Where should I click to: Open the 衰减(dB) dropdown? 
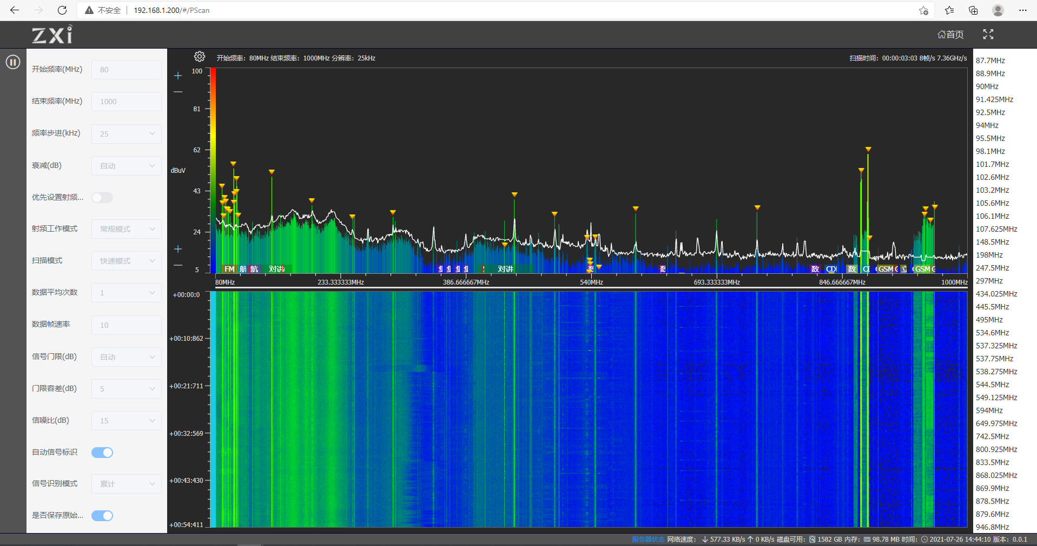(x=127, y=166)
